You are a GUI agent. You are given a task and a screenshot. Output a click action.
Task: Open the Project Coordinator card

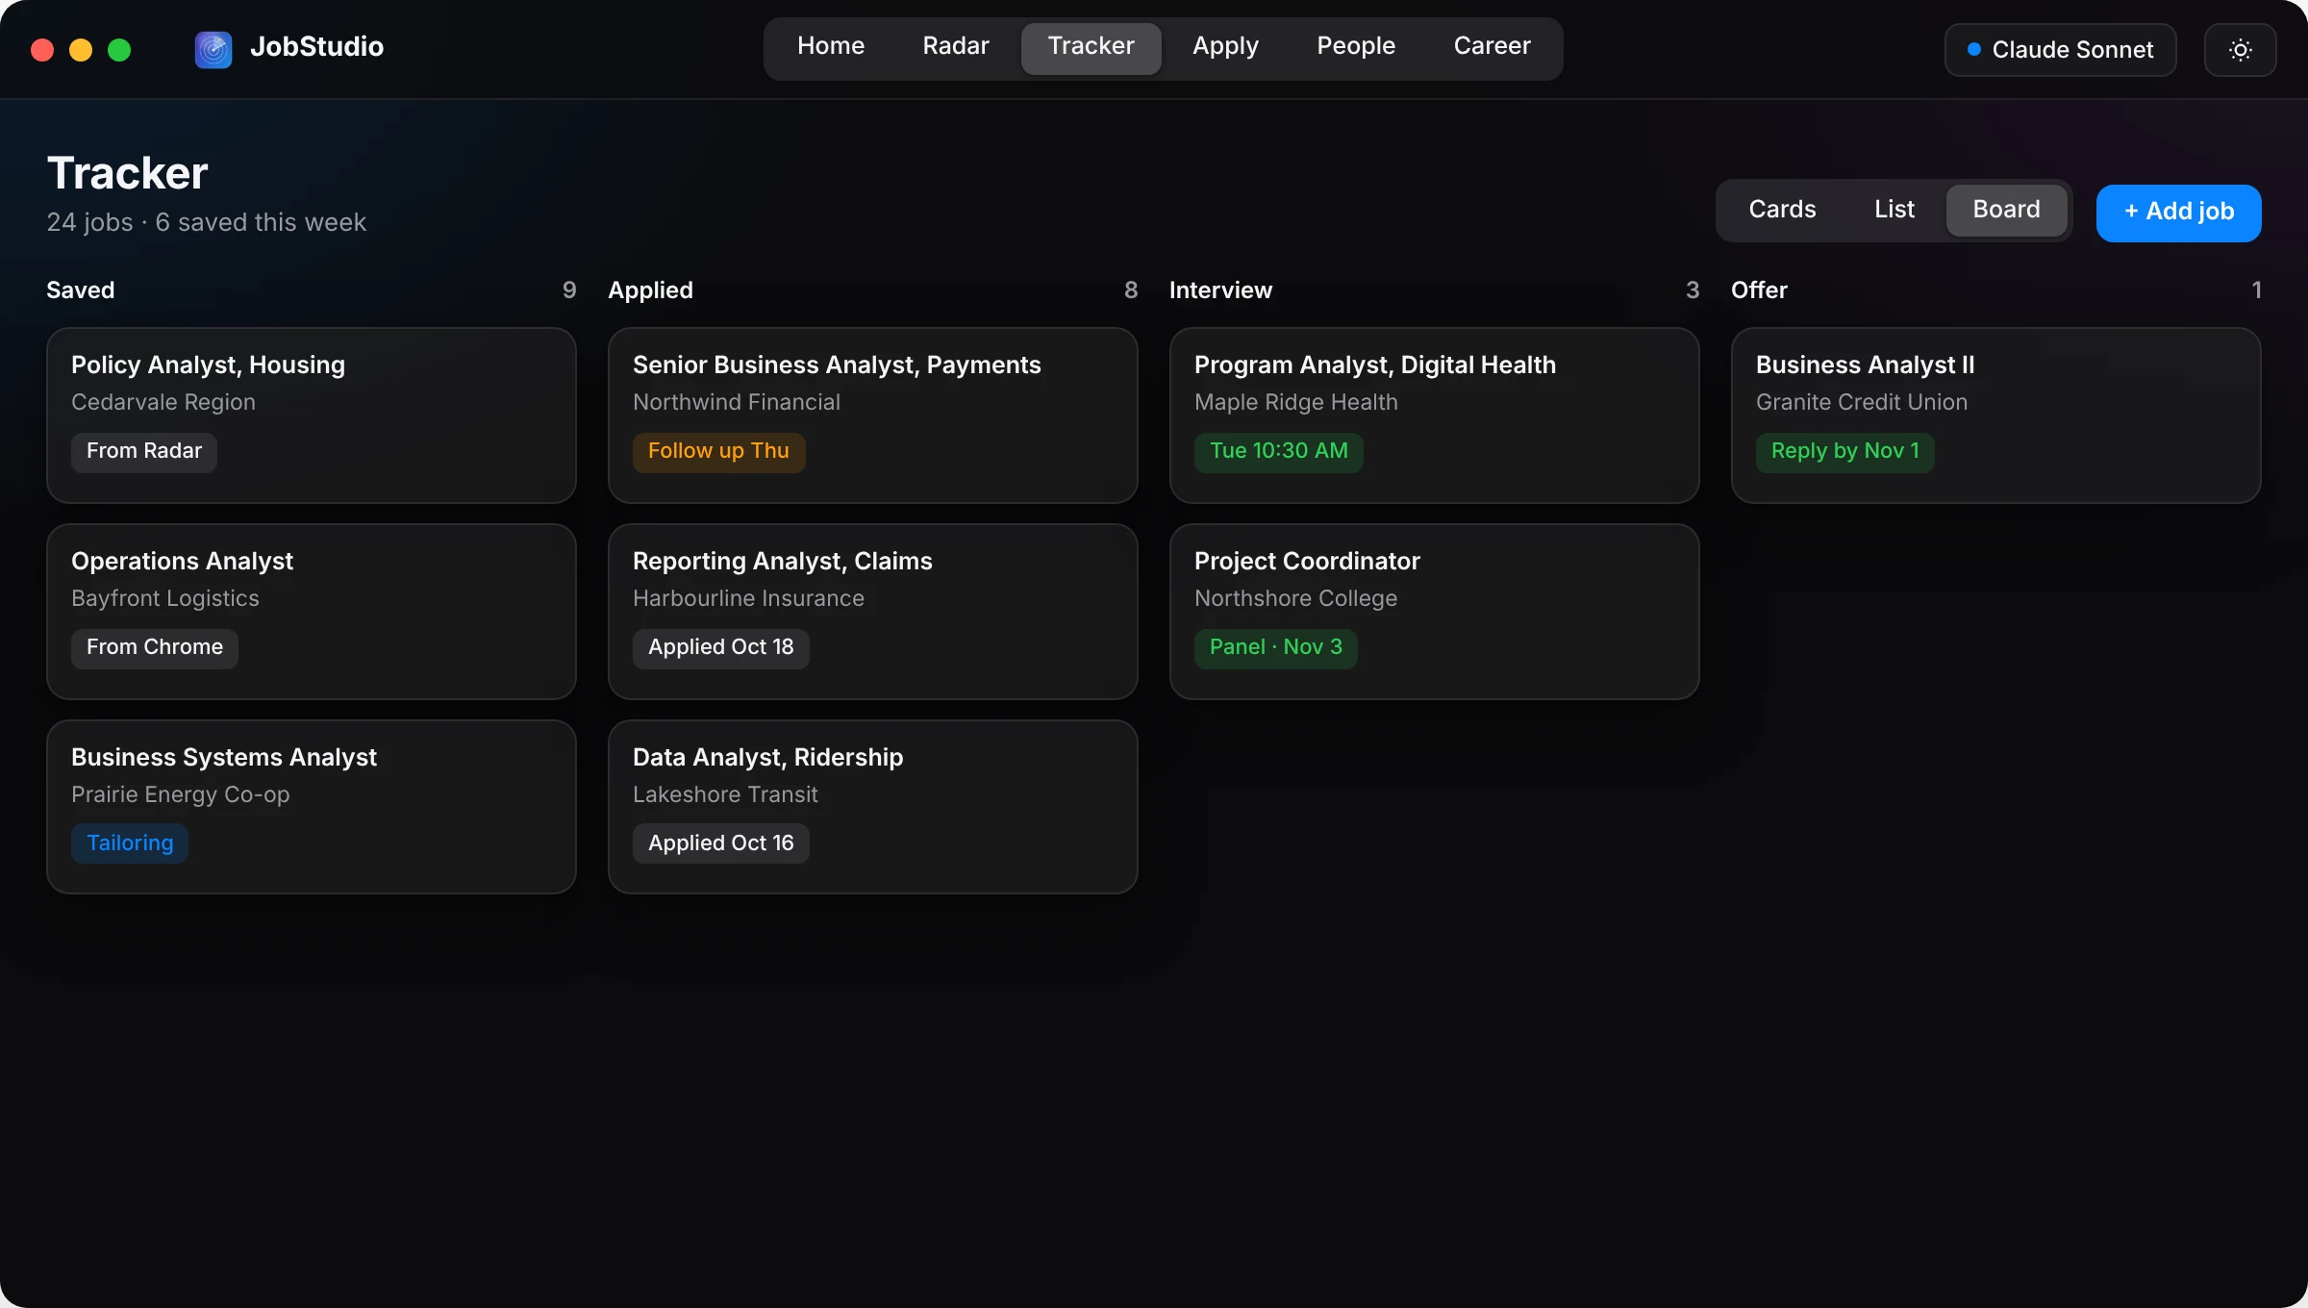click(x=1435, y=612)
